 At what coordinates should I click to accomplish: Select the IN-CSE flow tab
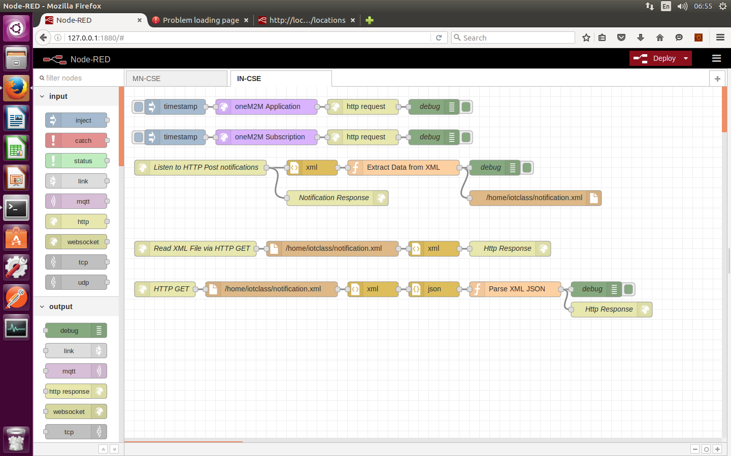click(281, 79)
